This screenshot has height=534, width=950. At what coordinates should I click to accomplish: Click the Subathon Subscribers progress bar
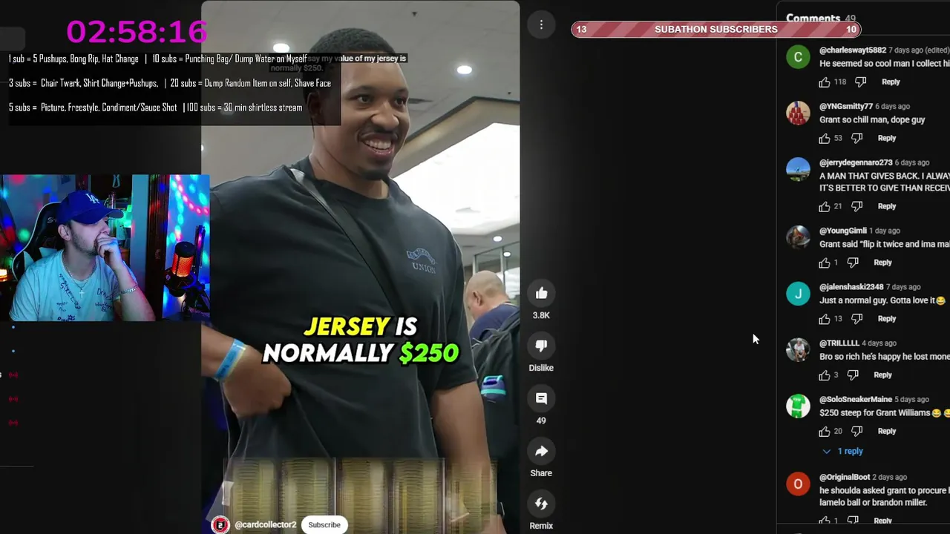pyautogui.click(x=716, y=30)
